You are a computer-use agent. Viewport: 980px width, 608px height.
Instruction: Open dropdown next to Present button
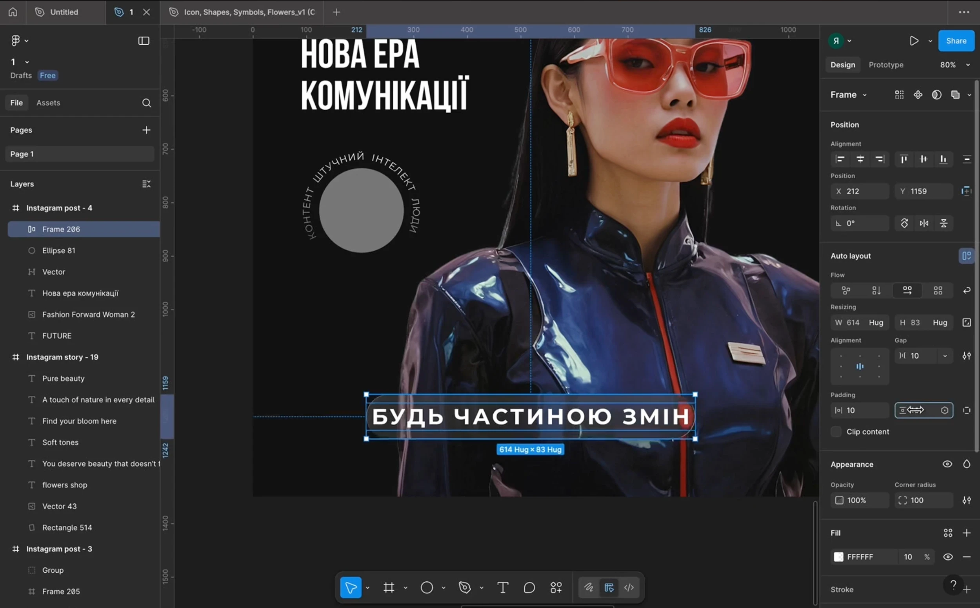coord(930,41)
